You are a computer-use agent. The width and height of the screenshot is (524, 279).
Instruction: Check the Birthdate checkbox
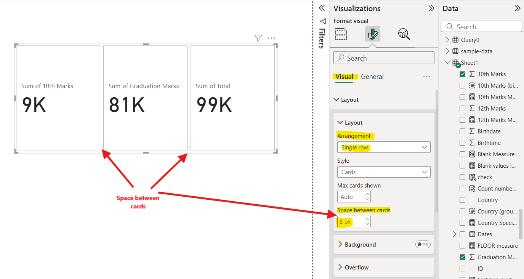coord(462,131)
